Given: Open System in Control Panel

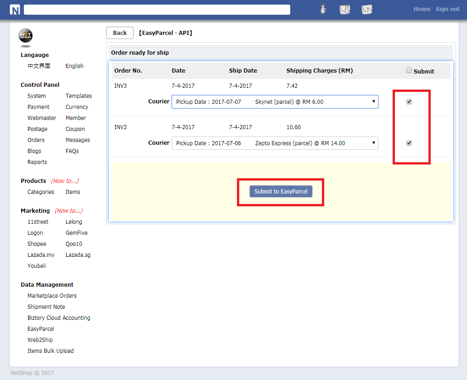Looking at the screenshot, I should (37, 96).
